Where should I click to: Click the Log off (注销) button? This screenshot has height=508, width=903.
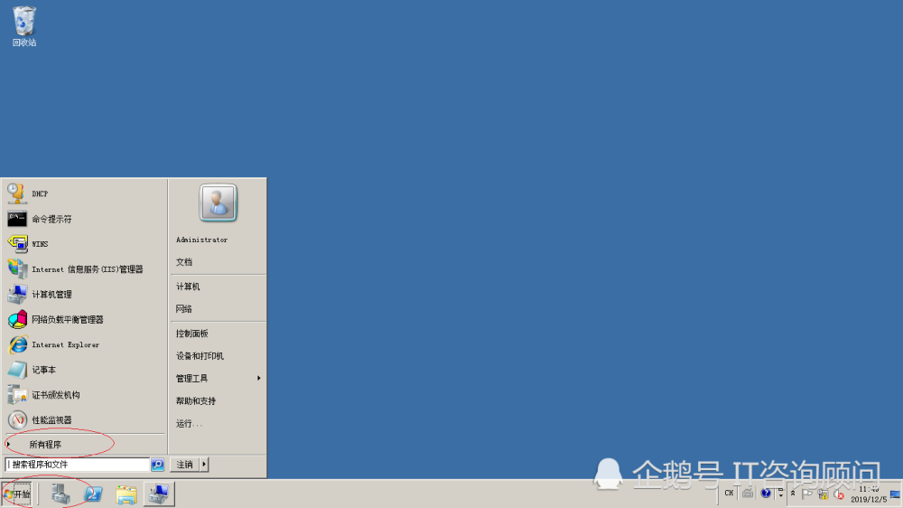click(185, 465)
